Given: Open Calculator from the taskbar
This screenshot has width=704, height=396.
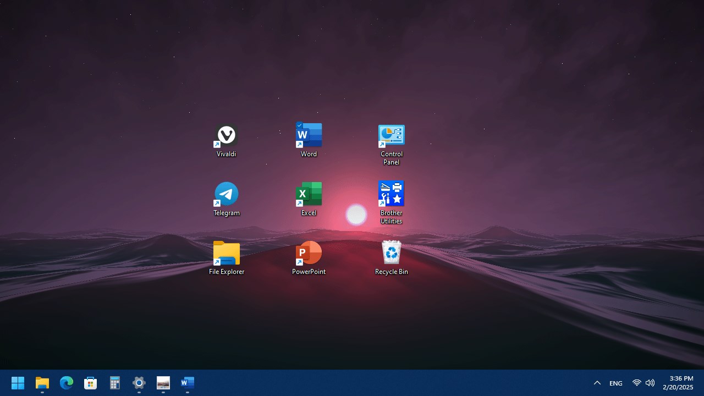Looking at the screenshot, I should (x=115, y=383).
